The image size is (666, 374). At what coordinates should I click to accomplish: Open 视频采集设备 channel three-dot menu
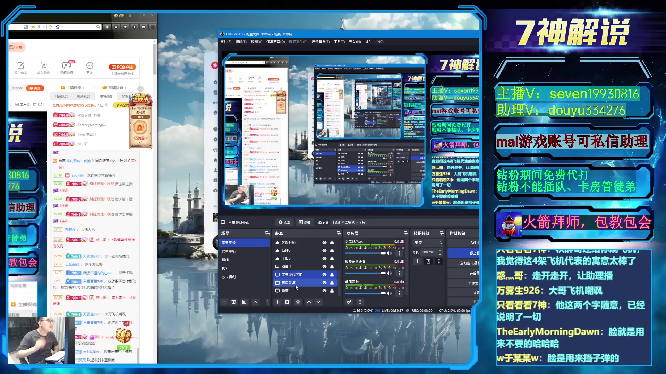(399, 273)
